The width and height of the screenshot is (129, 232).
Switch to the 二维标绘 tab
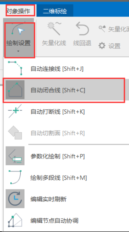point(55,11)
